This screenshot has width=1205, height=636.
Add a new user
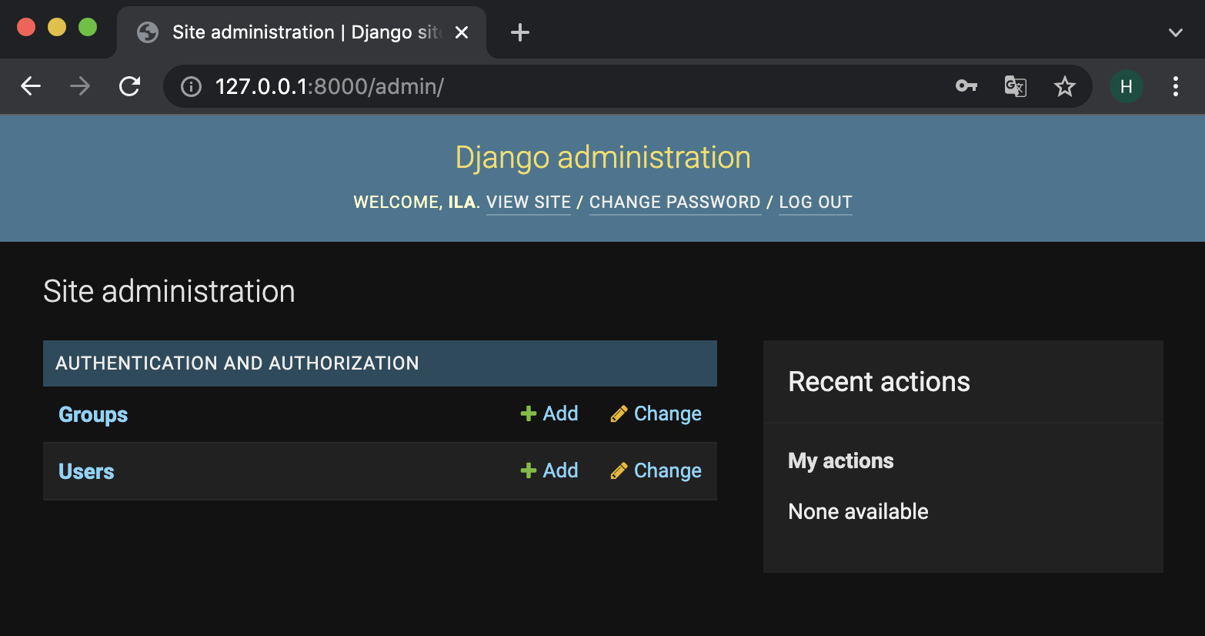[x=549, y=470]
